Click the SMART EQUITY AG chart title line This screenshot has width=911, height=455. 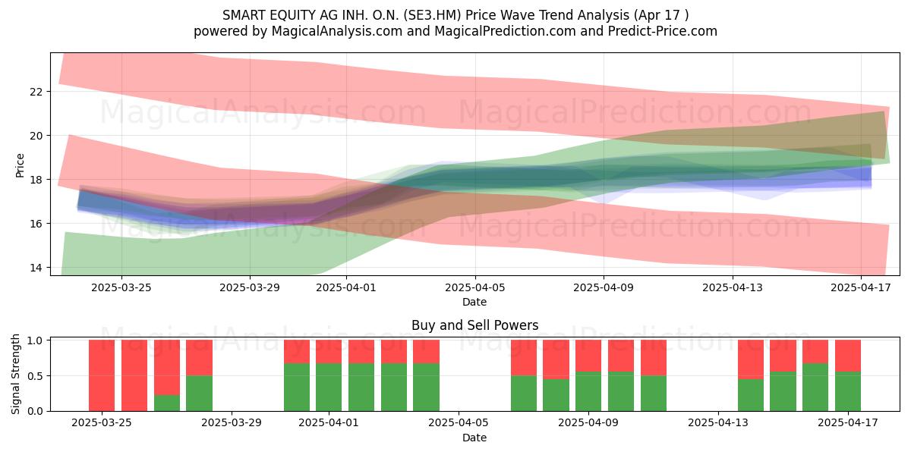455,15
